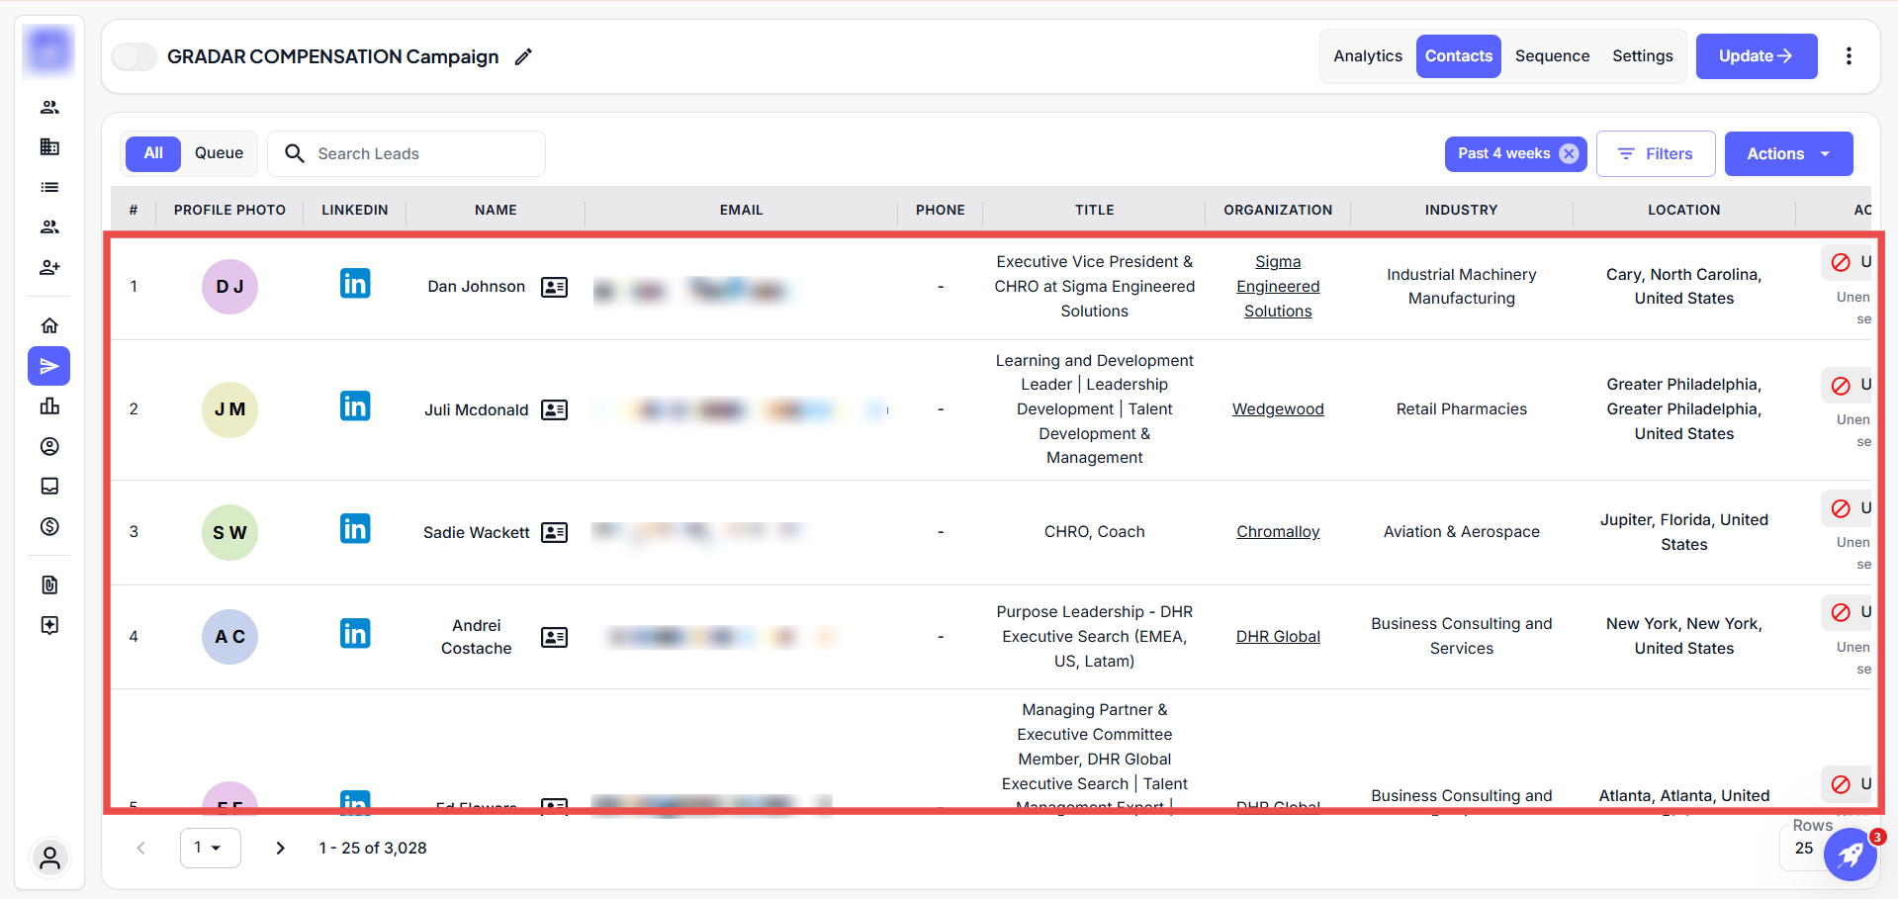Open contact card icon beside Juli Mcdonald
The width and height of the screenshot is (1898, 899).
tap(554, 409)
